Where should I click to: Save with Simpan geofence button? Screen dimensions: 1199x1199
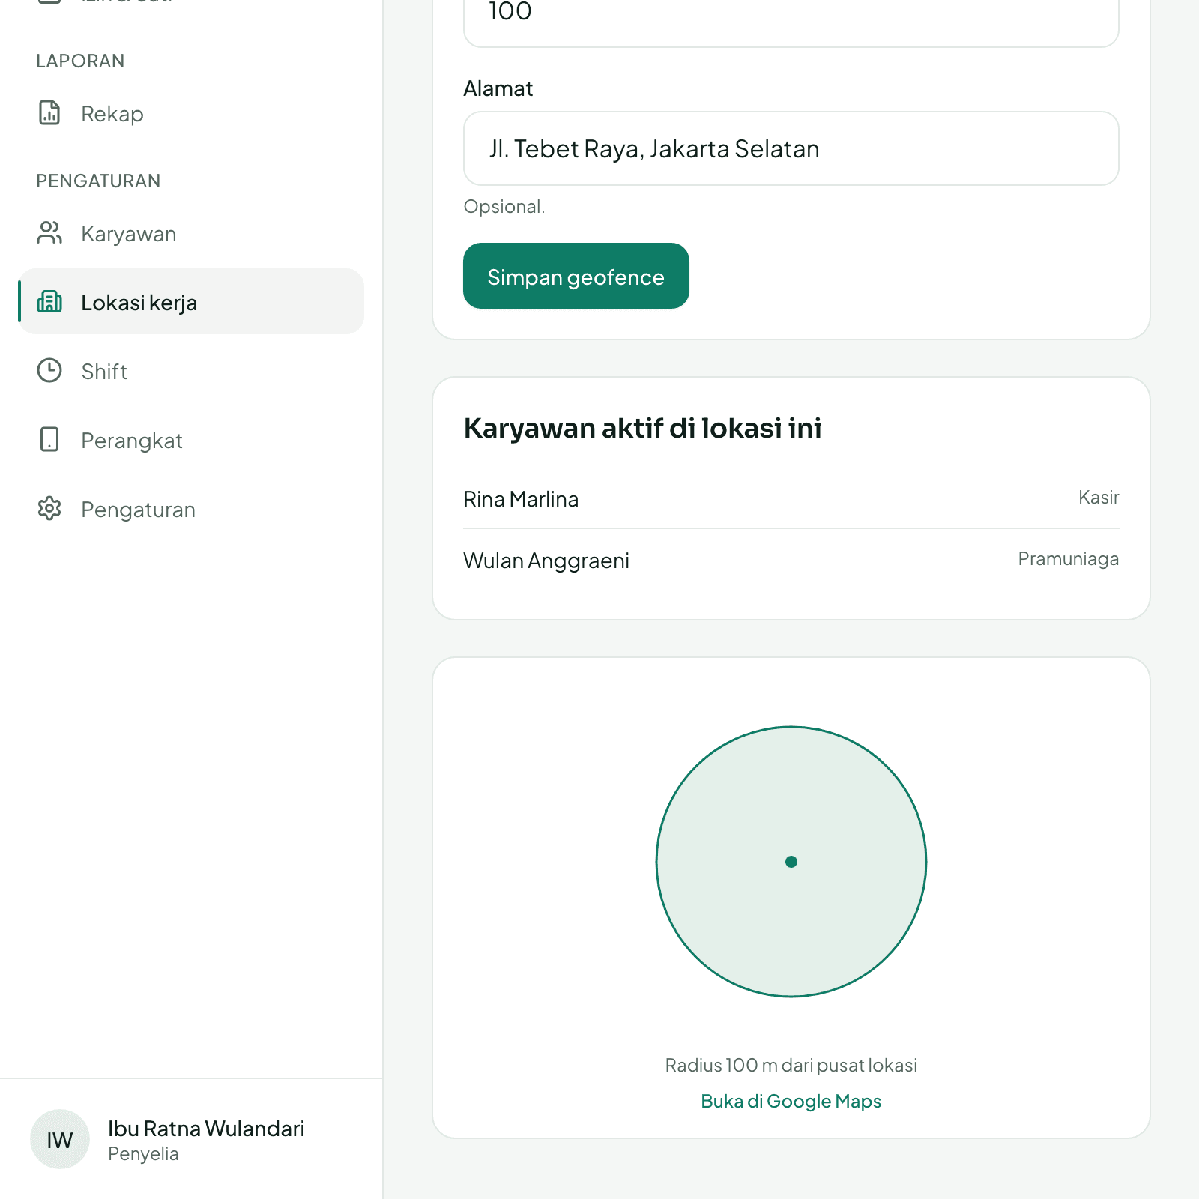576,276
